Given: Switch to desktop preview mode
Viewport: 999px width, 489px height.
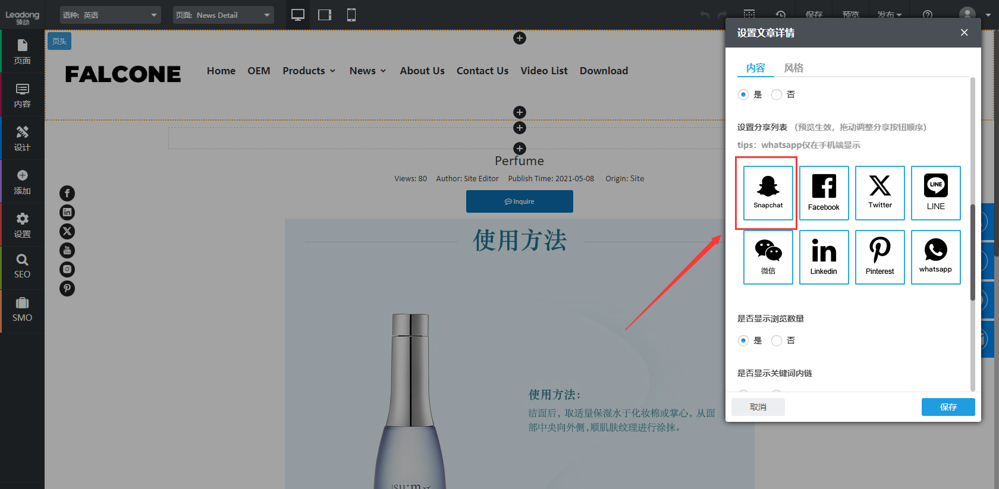Looking at the screenshot, I should click(x=298, y=15).
